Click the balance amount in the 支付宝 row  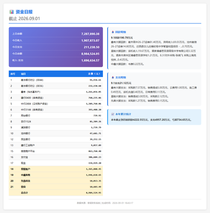click(x=95, y=157)
